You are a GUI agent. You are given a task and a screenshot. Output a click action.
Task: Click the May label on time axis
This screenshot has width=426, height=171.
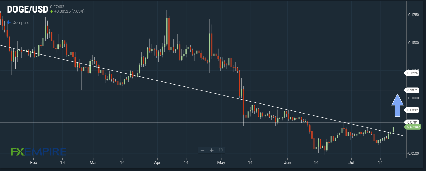[221, 162]
